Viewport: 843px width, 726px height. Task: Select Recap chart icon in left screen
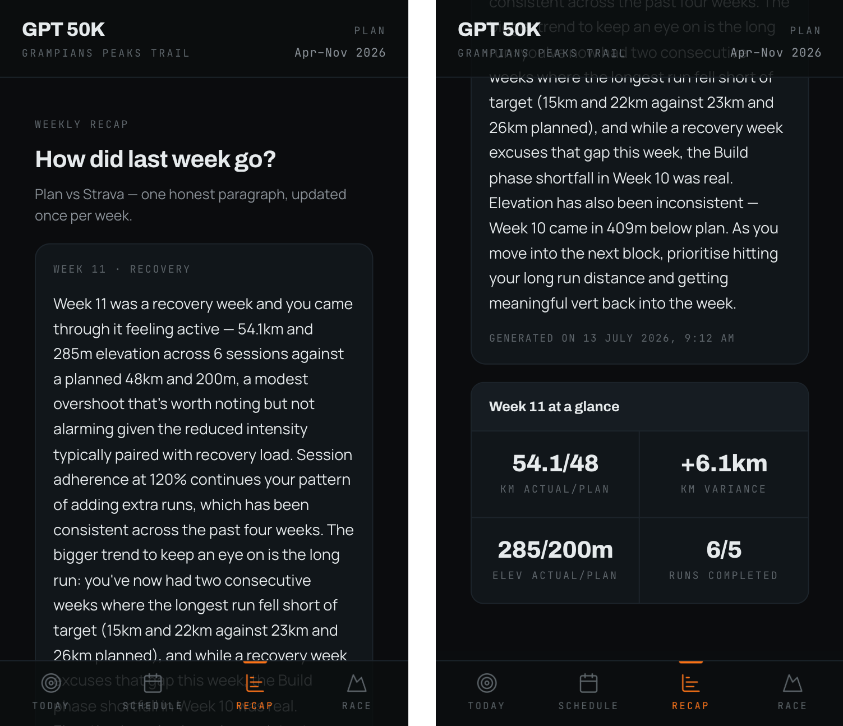(255, 683)
